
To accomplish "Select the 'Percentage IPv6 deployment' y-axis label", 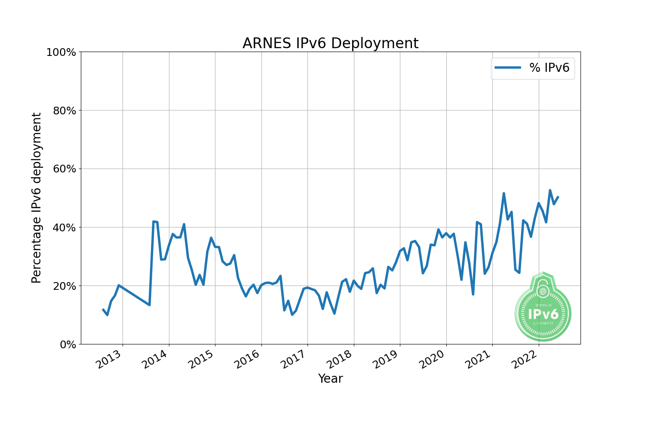I will (x=37, y=198).
